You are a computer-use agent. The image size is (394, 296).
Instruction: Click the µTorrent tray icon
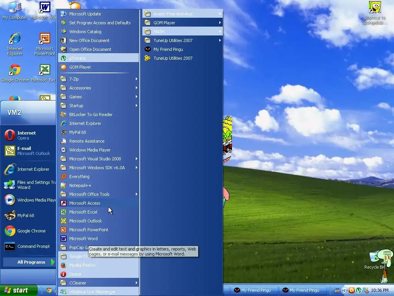pos(359,291)
